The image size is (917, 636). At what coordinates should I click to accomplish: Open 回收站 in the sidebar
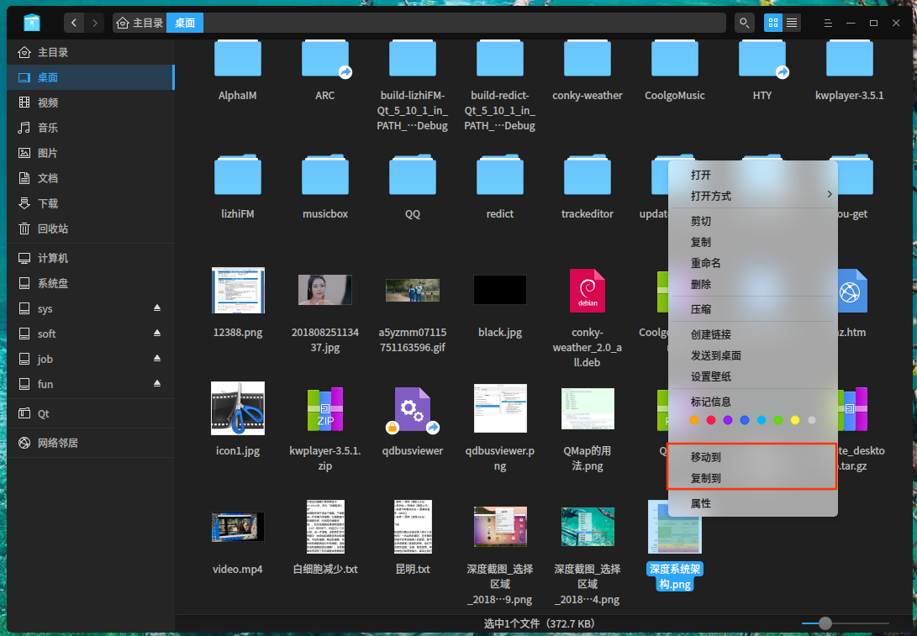pos(53,229)
